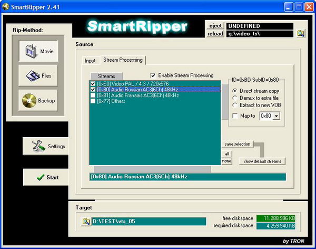
Task: Click the reload button
Action: click(x=215, y=34)
